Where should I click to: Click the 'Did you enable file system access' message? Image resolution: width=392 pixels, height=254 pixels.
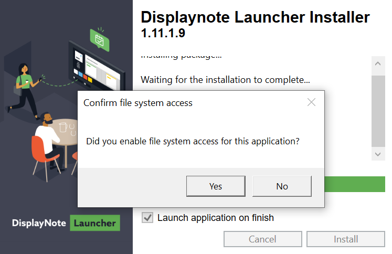point(193,142)
